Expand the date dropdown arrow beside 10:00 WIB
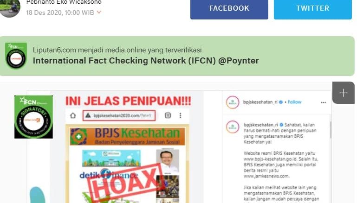 point(99,12)
